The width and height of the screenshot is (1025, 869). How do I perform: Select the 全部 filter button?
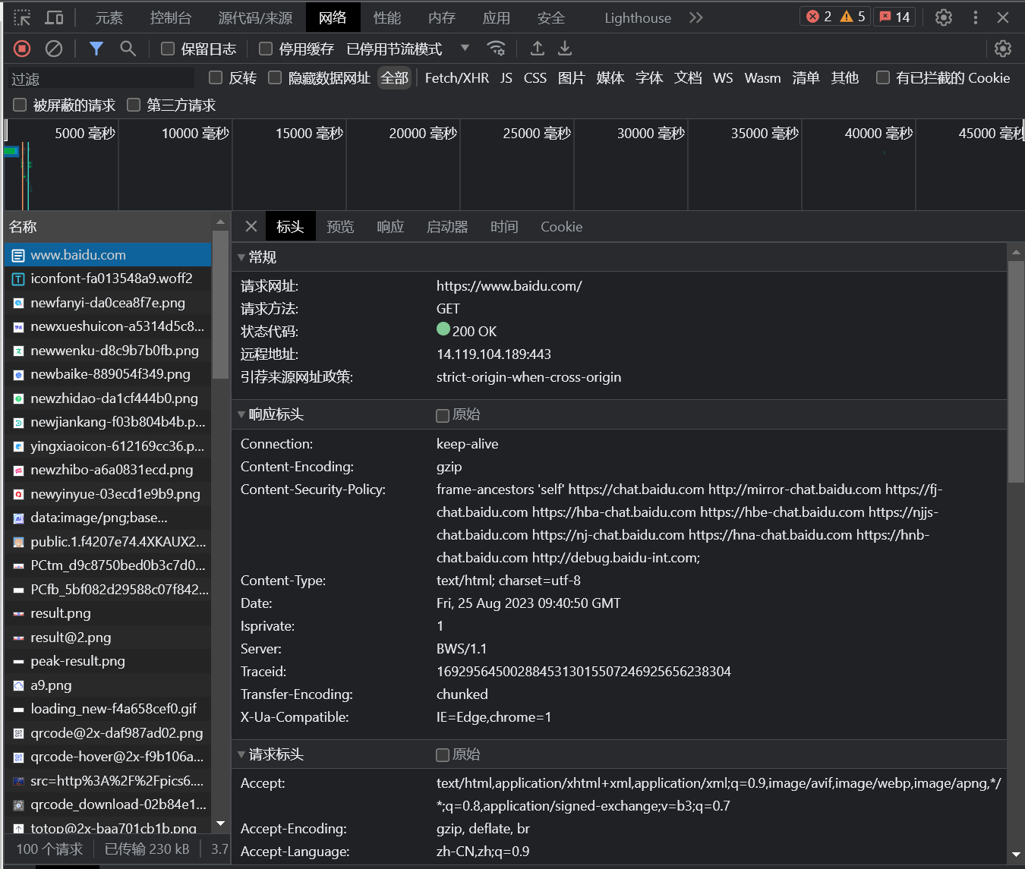(395, 77)
